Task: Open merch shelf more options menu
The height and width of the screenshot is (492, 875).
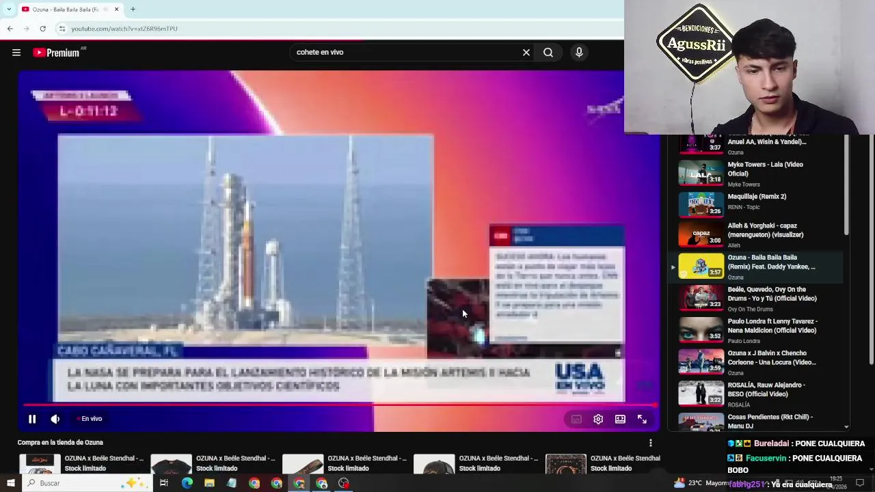Action: tap(651, 443)
